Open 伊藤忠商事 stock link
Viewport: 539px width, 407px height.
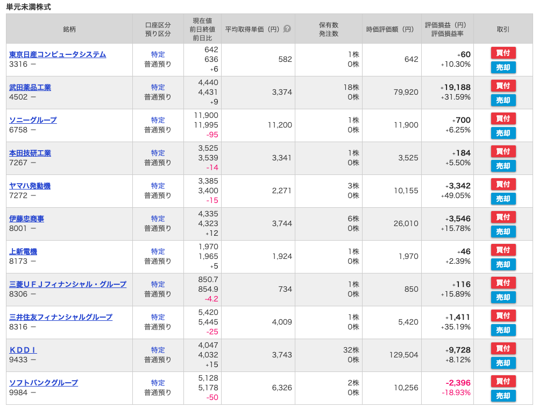point(26,219)
